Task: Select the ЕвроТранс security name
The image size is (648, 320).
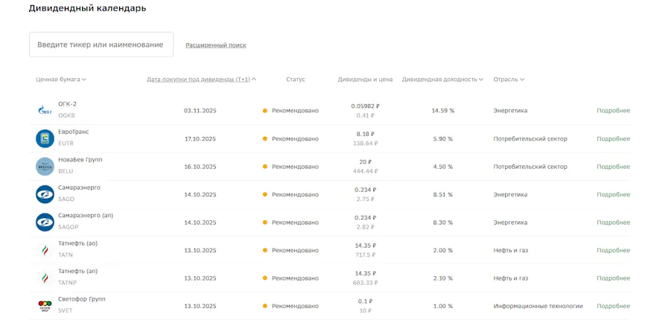Action: pos(74,132)
